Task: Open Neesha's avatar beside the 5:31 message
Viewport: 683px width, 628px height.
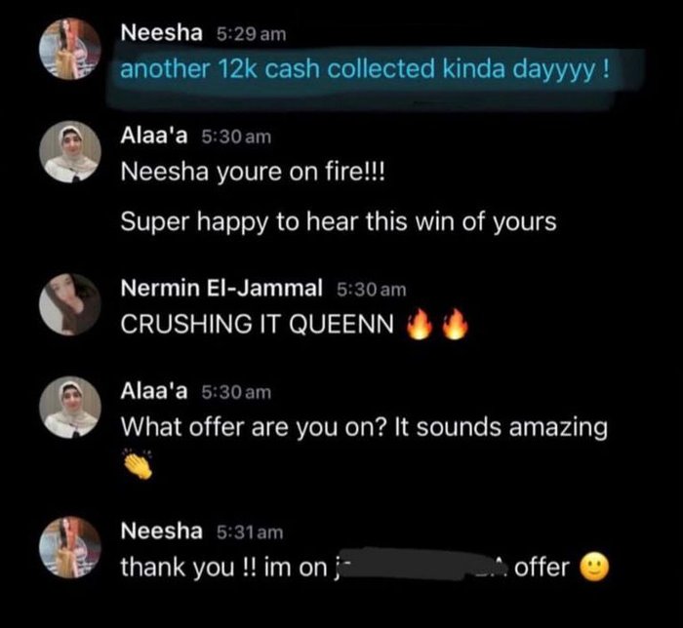Action: pos(69,547)
